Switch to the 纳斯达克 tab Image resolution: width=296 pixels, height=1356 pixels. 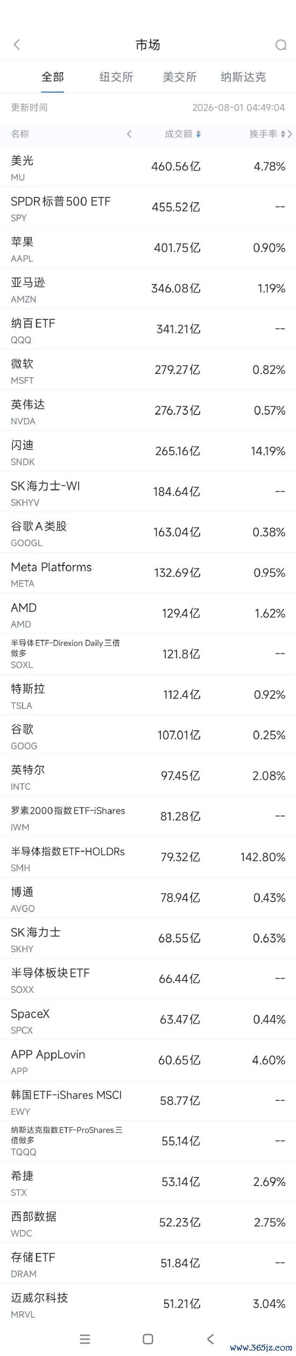coord(243,77)
